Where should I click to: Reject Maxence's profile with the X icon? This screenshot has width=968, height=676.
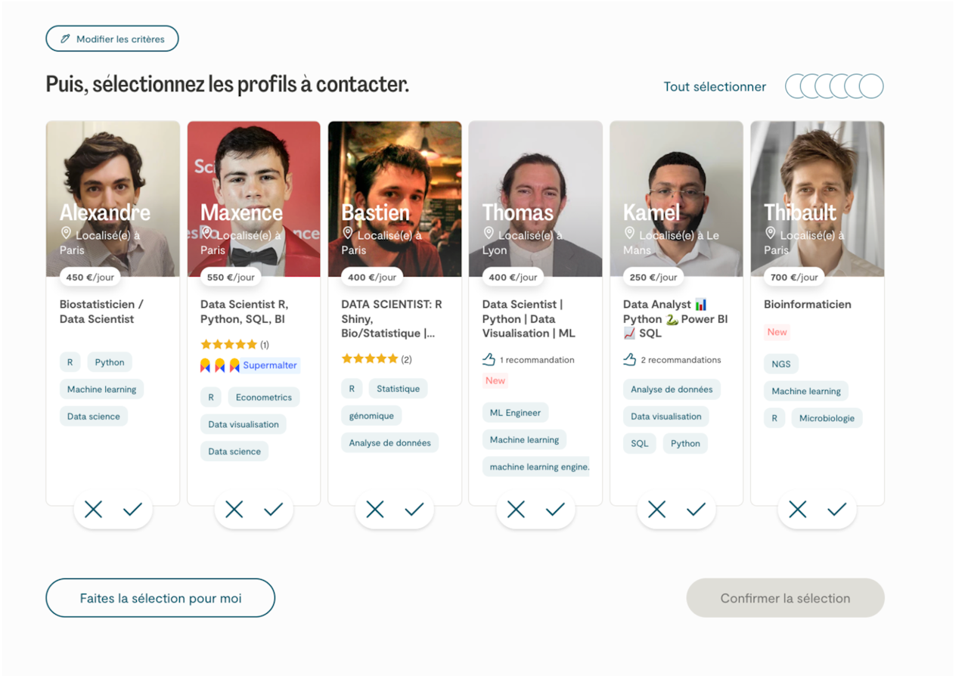(234, 510)
